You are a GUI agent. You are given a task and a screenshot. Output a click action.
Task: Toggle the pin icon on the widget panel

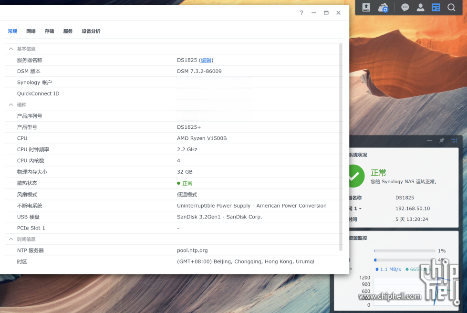tap(441, 140)
